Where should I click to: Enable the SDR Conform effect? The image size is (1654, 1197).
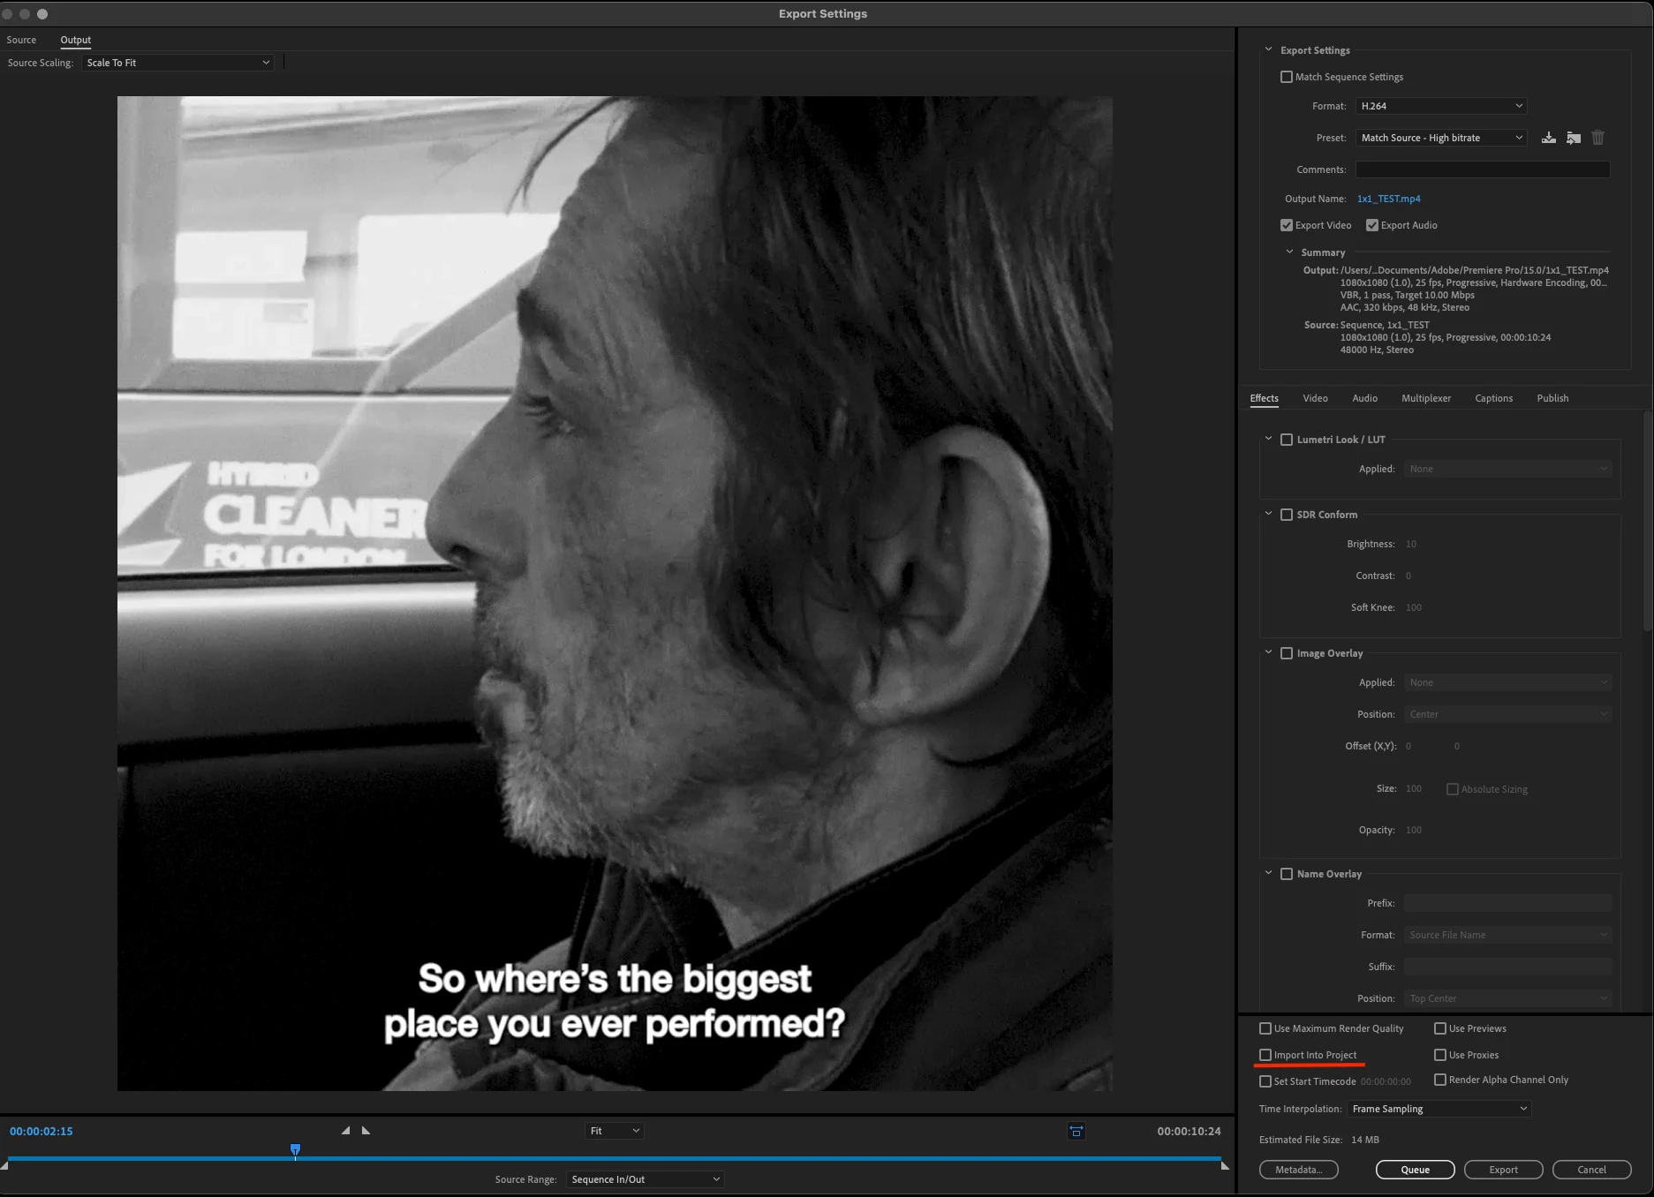pyautogui.click(x=1287, y=515)
